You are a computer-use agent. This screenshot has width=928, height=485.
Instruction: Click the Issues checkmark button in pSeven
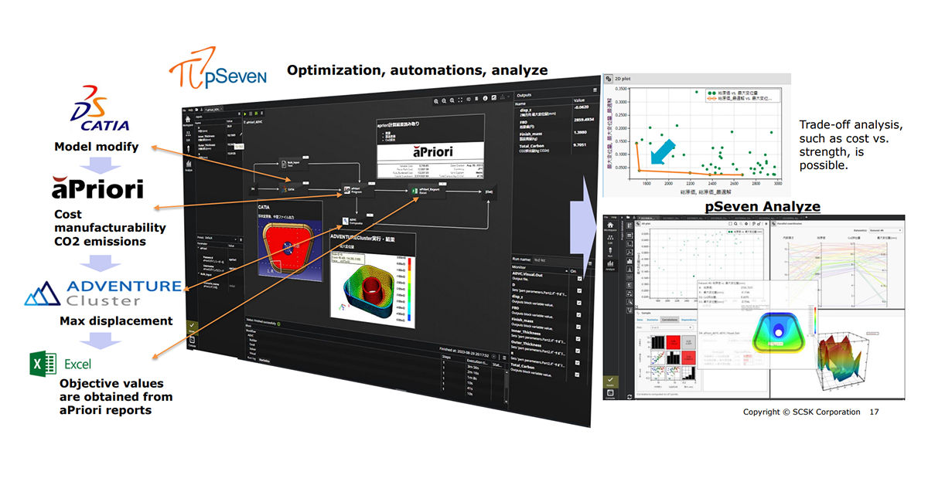click(192, 327)
